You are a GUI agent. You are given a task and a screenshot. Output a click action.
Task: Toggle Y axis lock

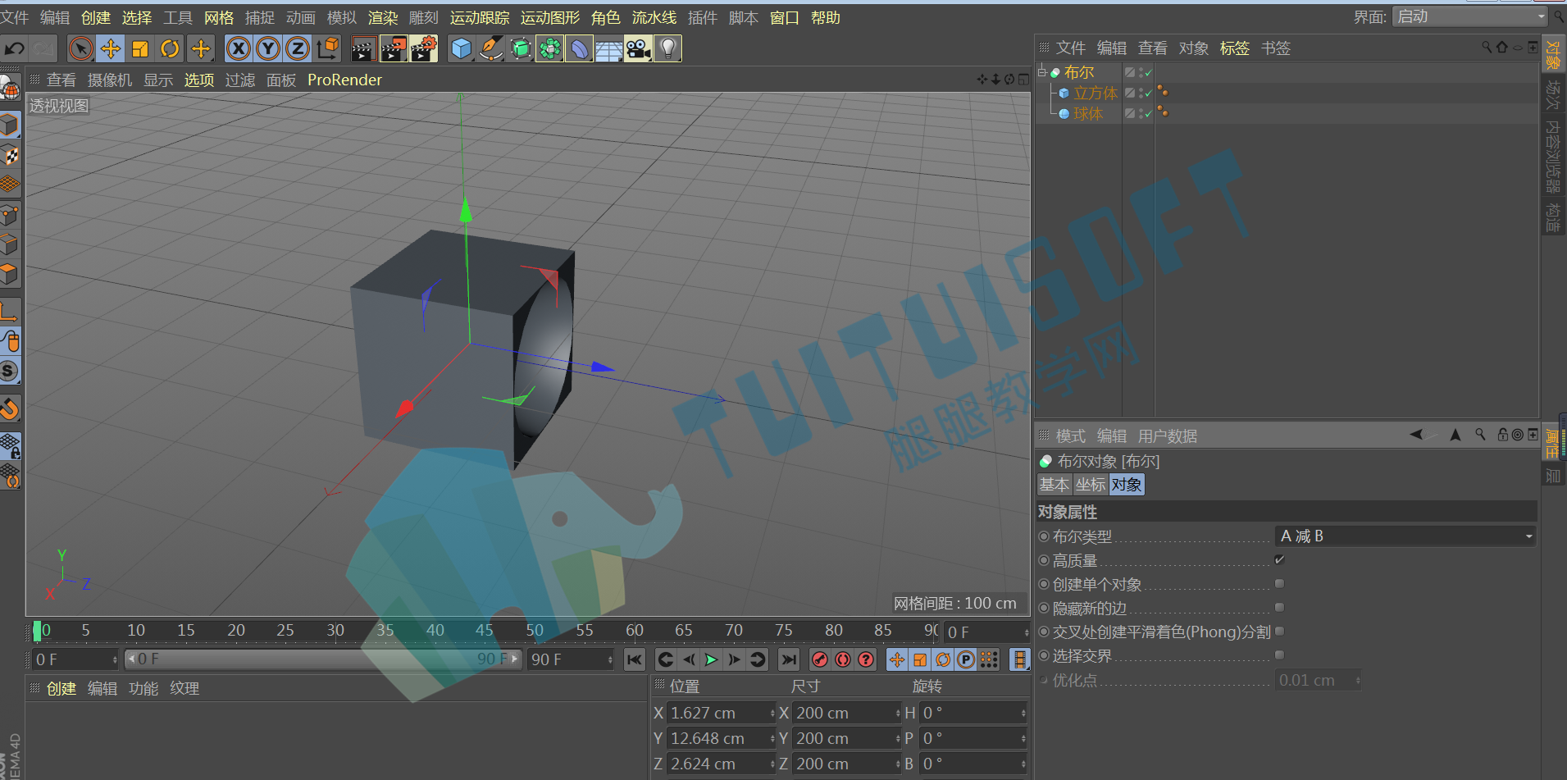tap(268, 49)
